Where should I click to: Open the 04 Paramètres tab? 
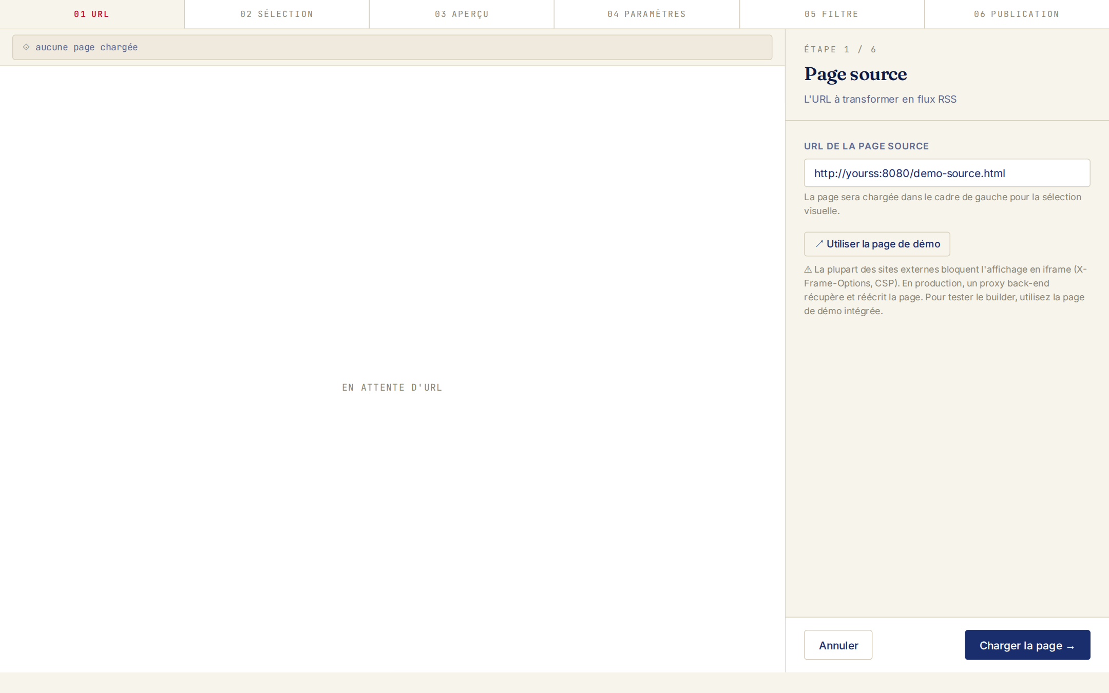click(647, 14)
